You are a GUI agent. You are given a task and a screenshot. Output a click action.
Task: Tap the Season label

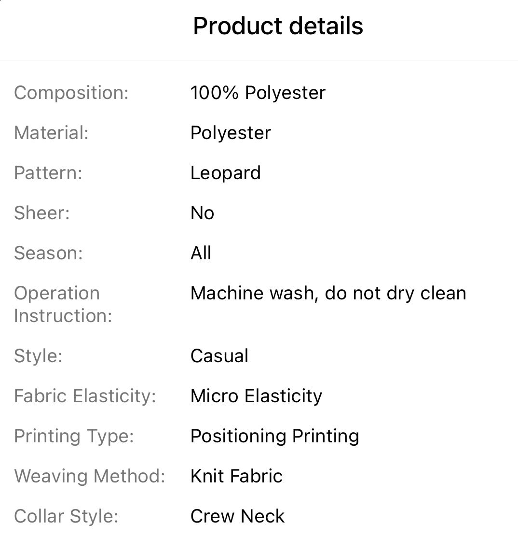[x=48, y=253]
